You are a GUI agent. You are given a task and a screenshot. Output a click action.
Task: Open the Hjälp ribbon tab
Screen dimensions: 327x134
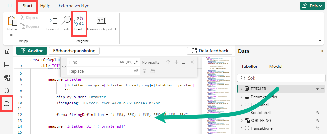pyautogui.click(x=45, y=6)
